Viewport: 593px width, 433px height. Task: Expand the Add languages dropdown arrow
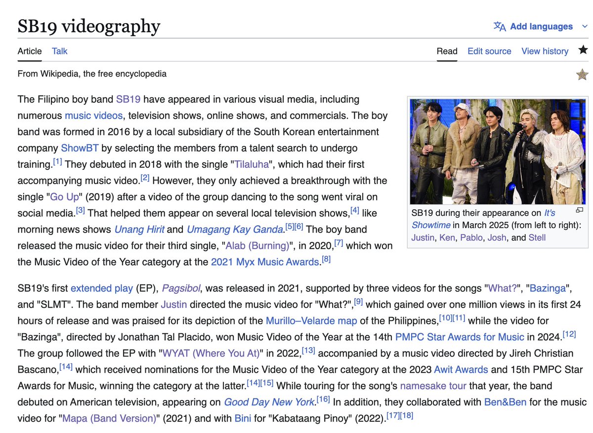585,27
